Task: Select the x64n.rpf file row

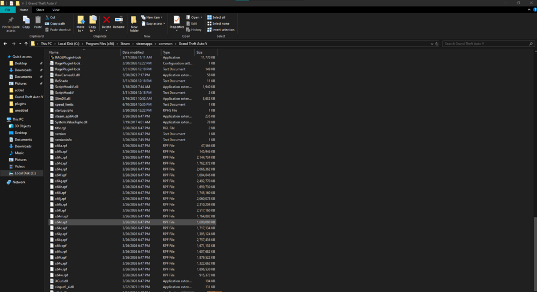Action: (x=132, y=222)
